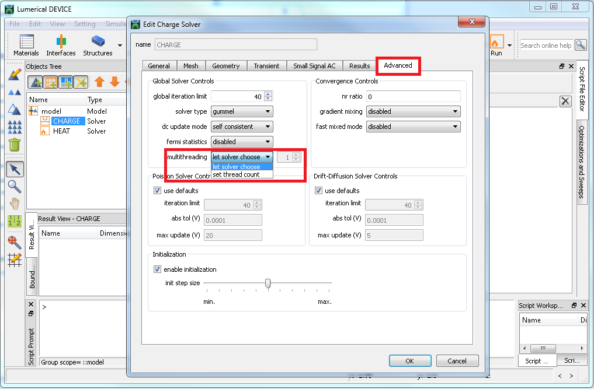The height and width of the screenshot is (389, 594).
Task: Switch to the General tab
Action: (x=159, y=66)
